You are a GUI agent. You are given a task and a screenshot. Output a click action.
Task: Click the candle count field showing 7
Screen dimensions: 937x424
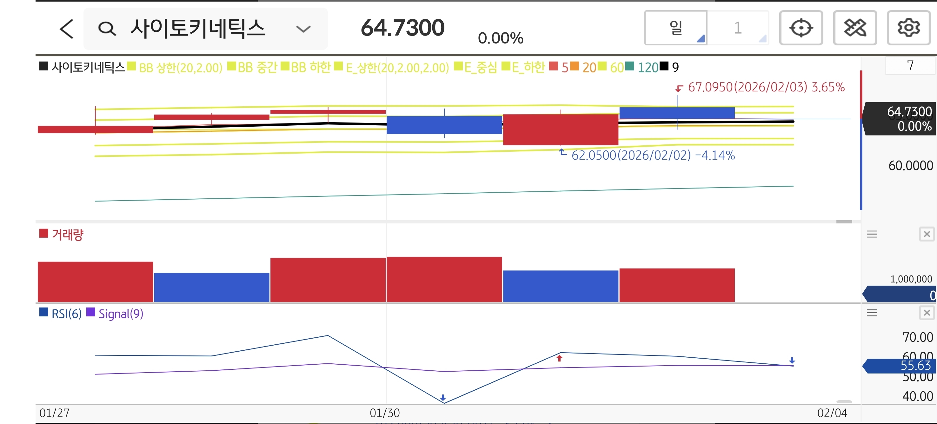click(x=910, y=65)
